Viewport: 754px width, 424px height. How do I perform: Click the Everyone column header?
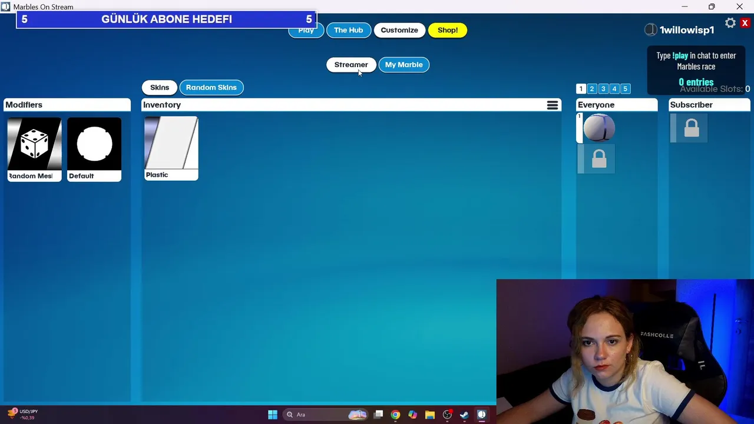[617, 105]
